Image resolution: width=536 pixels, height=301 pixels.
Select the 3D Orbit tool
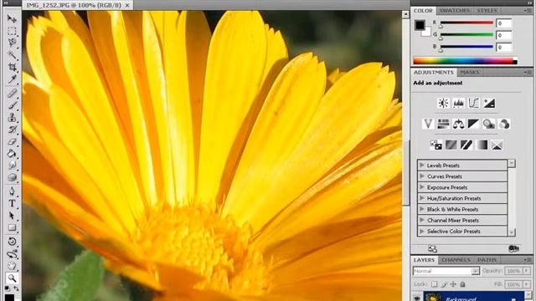tap(12, 254)
